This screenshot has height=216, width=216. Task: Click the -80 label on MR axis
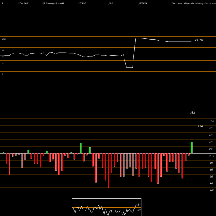(x=211, y=184)
